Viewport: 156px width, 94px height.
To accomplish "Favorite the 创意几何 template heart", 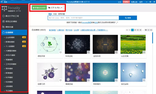I will (61, 80).
